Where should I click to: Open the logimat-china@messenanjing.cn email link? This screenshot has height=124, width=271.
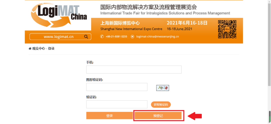point(158,36)
